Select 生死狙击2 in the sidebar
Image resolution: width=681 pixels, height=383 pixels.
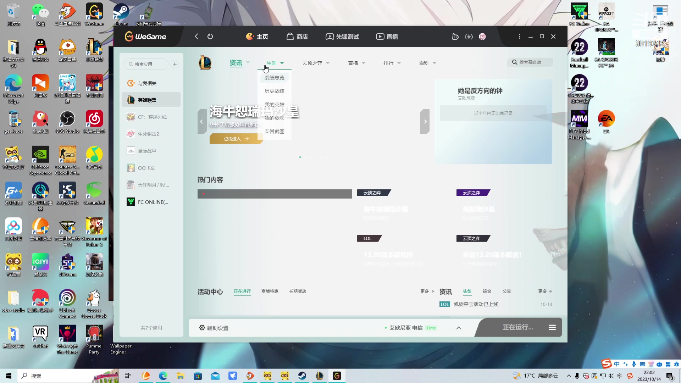151,134
